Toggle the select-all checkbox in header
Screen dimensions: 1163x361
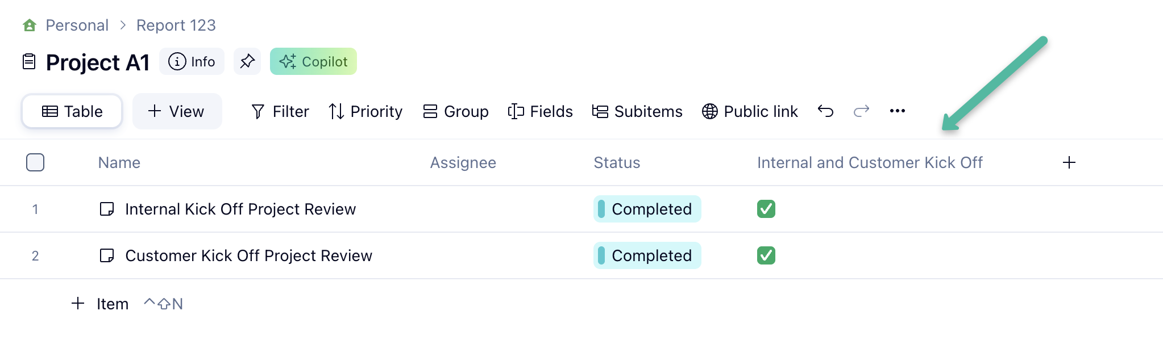point(35,163)
